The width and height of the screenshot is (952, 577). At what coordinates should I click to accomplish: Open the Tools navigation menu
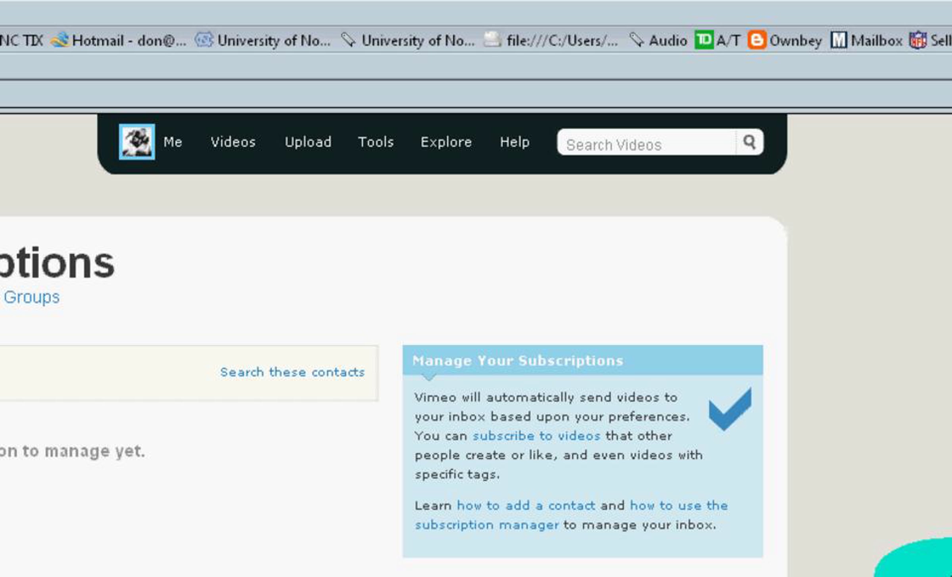coord(376,142)
